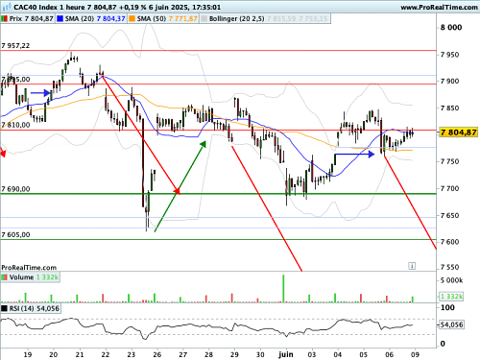
Task: Select the Prix 7 804,87 legend entry
Action: click(28, 19)
